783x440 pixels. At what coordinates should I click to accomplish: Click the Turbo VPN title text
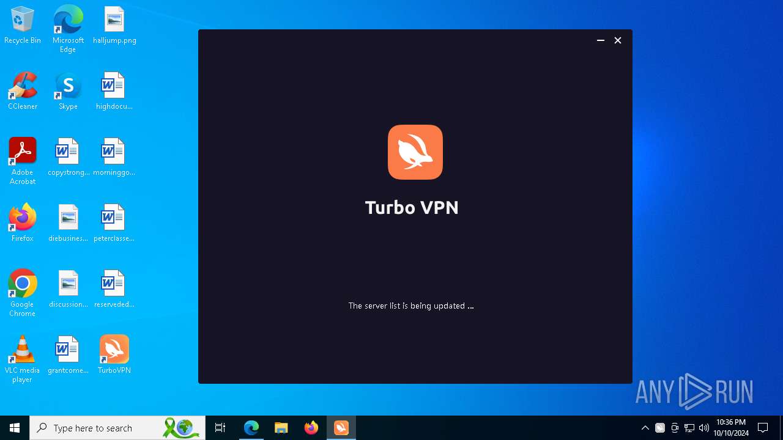(x=412, y=207)
